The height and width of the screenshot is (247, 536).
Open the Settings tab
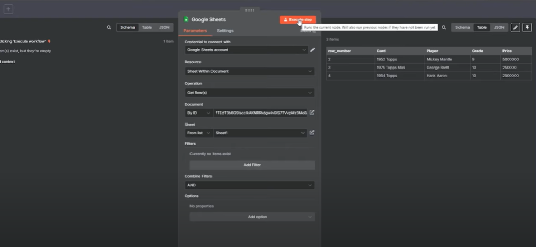coord(225,31)
